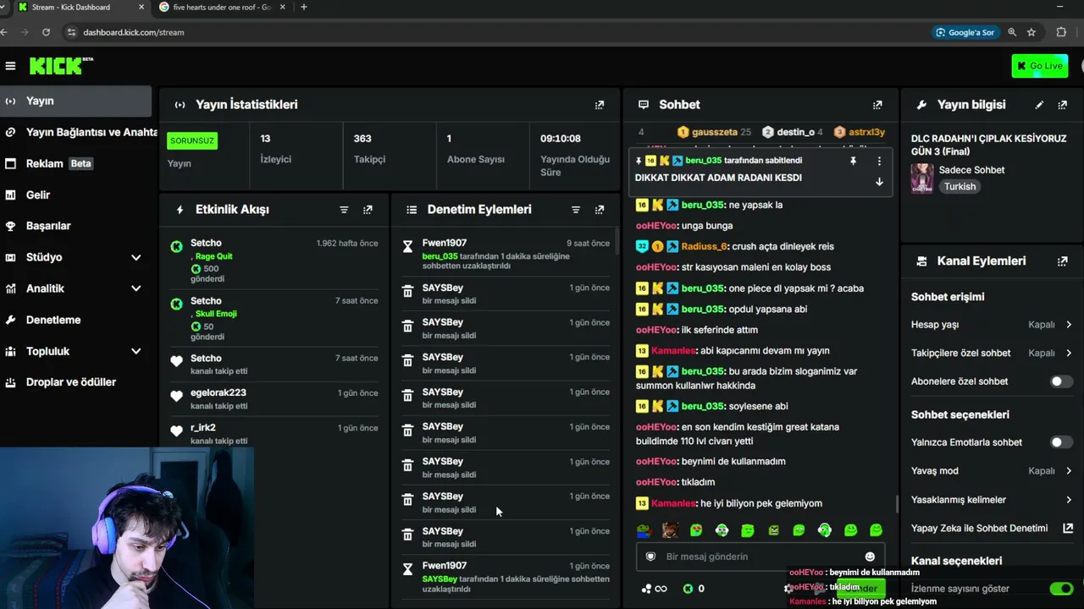Open Fwen1907's profile from the 9 saat önce entry
This screenshot has width=1084, height=609.
[445, 244]
